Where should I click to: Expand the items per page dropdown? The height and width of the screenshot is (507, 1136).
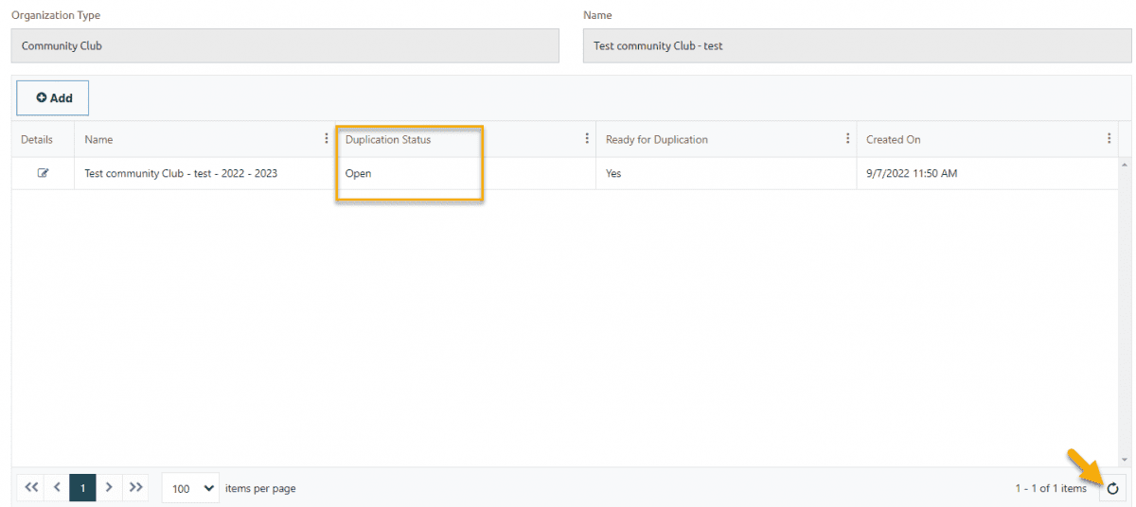pyautogui.click(x=190, y=488)
